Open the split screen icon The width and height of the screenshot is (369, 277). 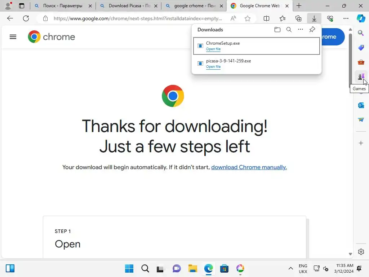click(x=266, y=18)
